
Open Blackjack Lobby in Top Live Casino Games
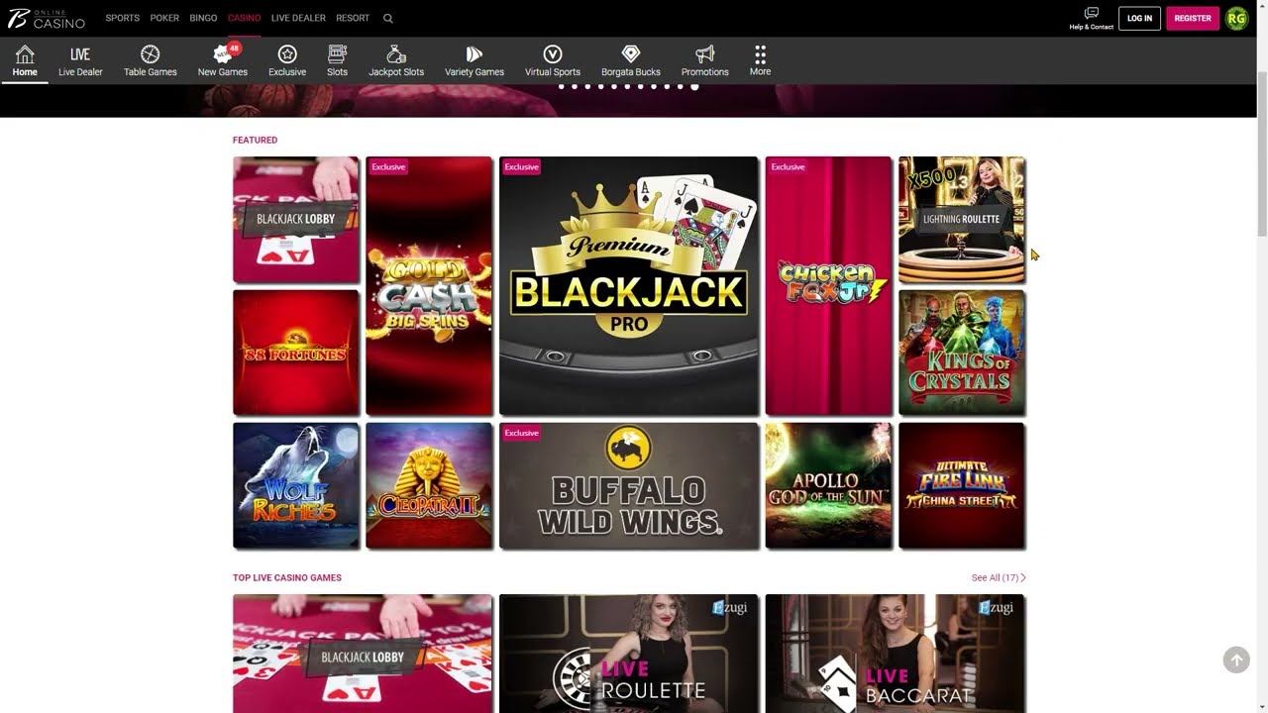coord(363,654)
